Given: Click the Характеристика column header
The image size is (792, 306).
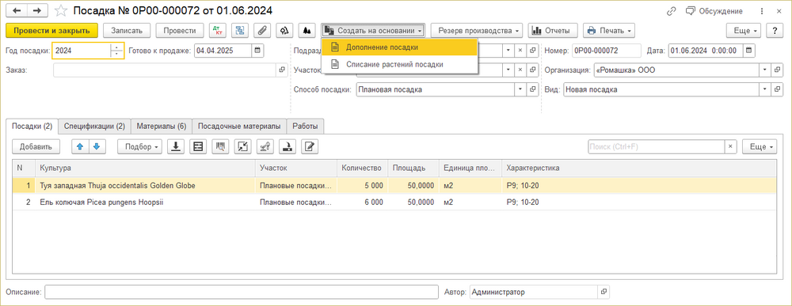Looking at the screenshot, I should point(639,168).
